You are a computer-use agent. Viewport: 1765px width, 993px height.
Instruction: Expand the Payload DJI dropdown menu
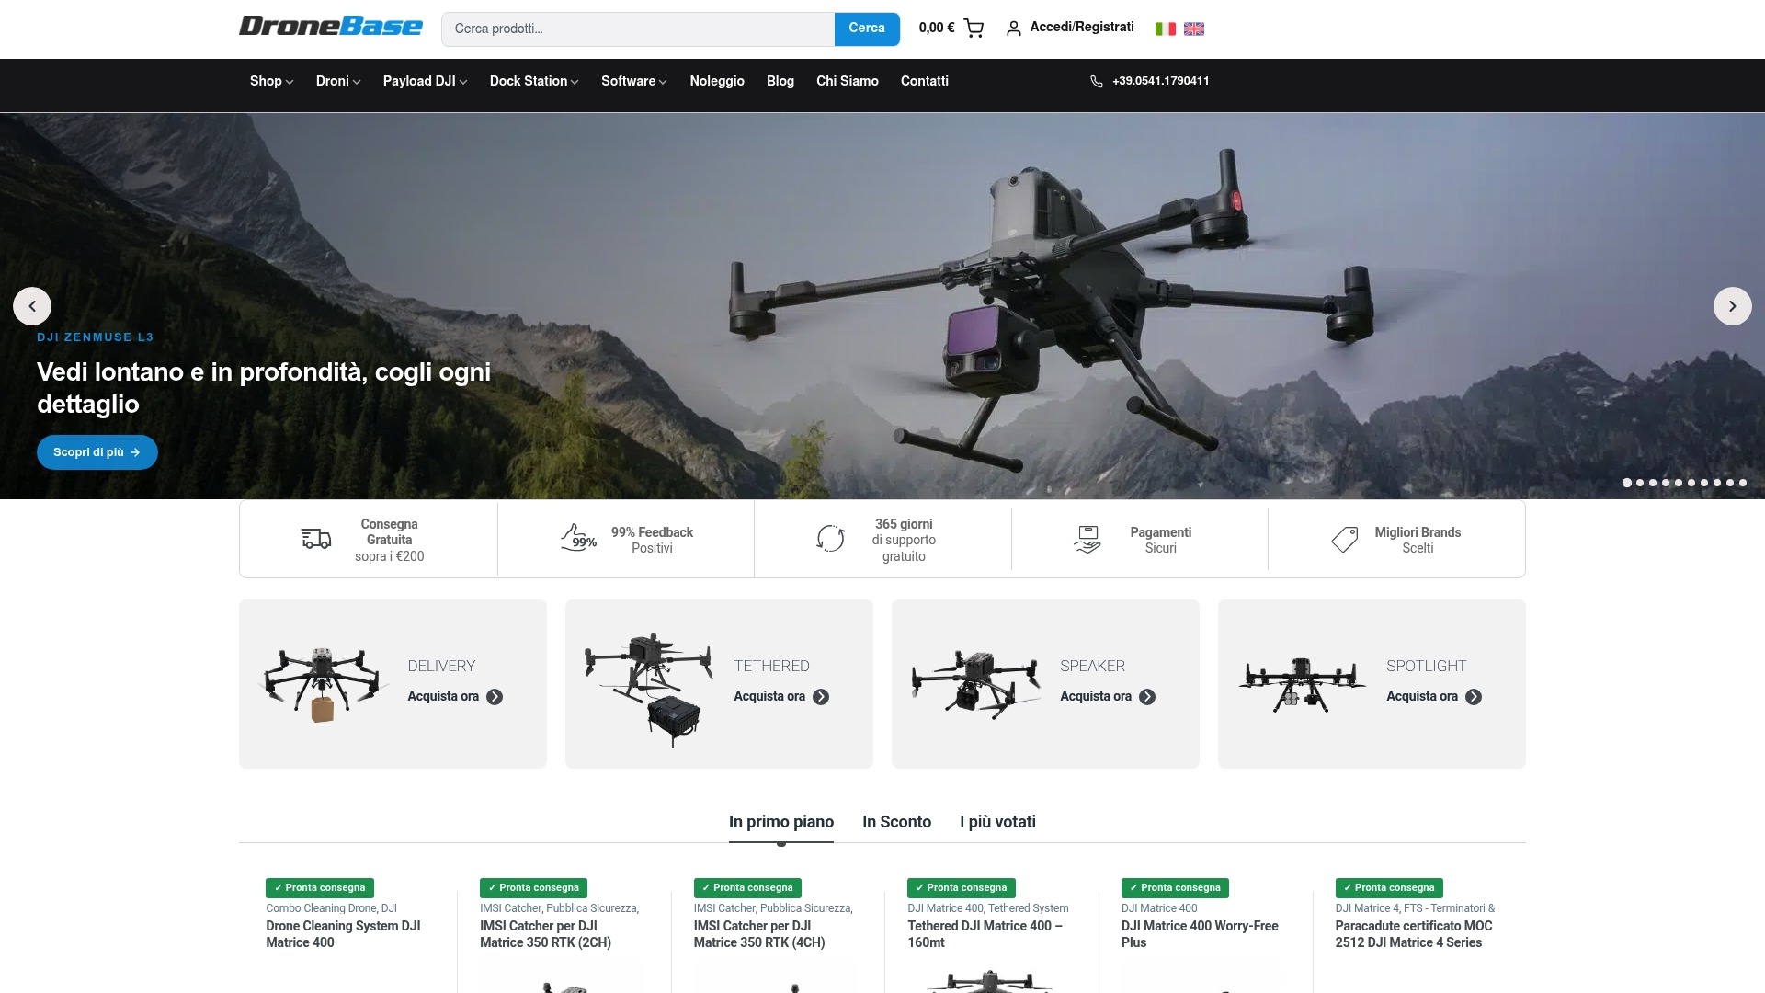coord(426,81)
